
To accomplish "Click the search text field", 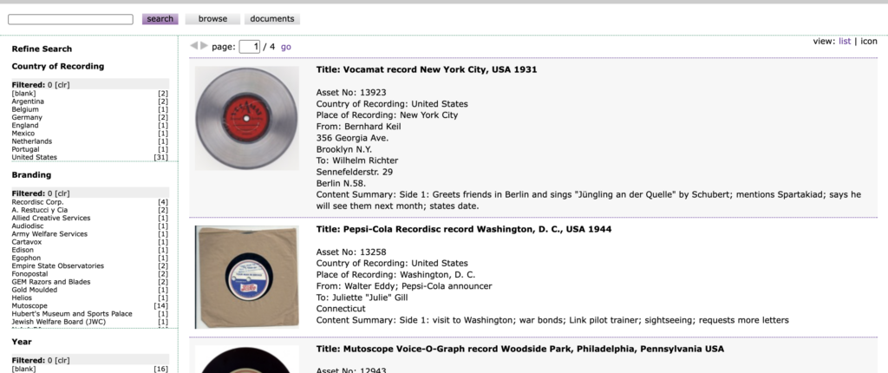I will click(71, 19).
